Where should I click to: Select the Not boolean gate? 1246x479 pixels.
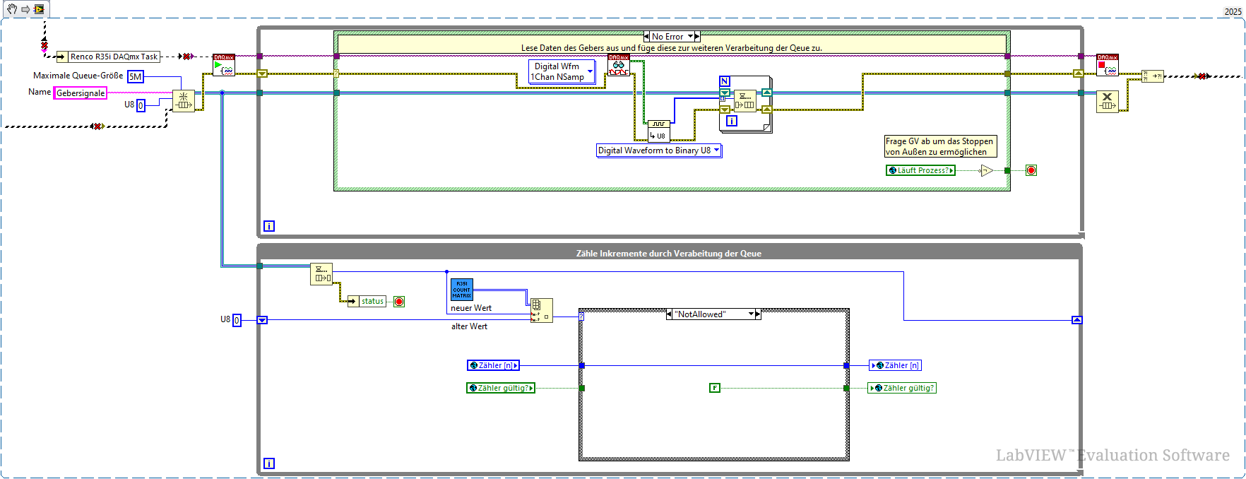click(987, 170)
